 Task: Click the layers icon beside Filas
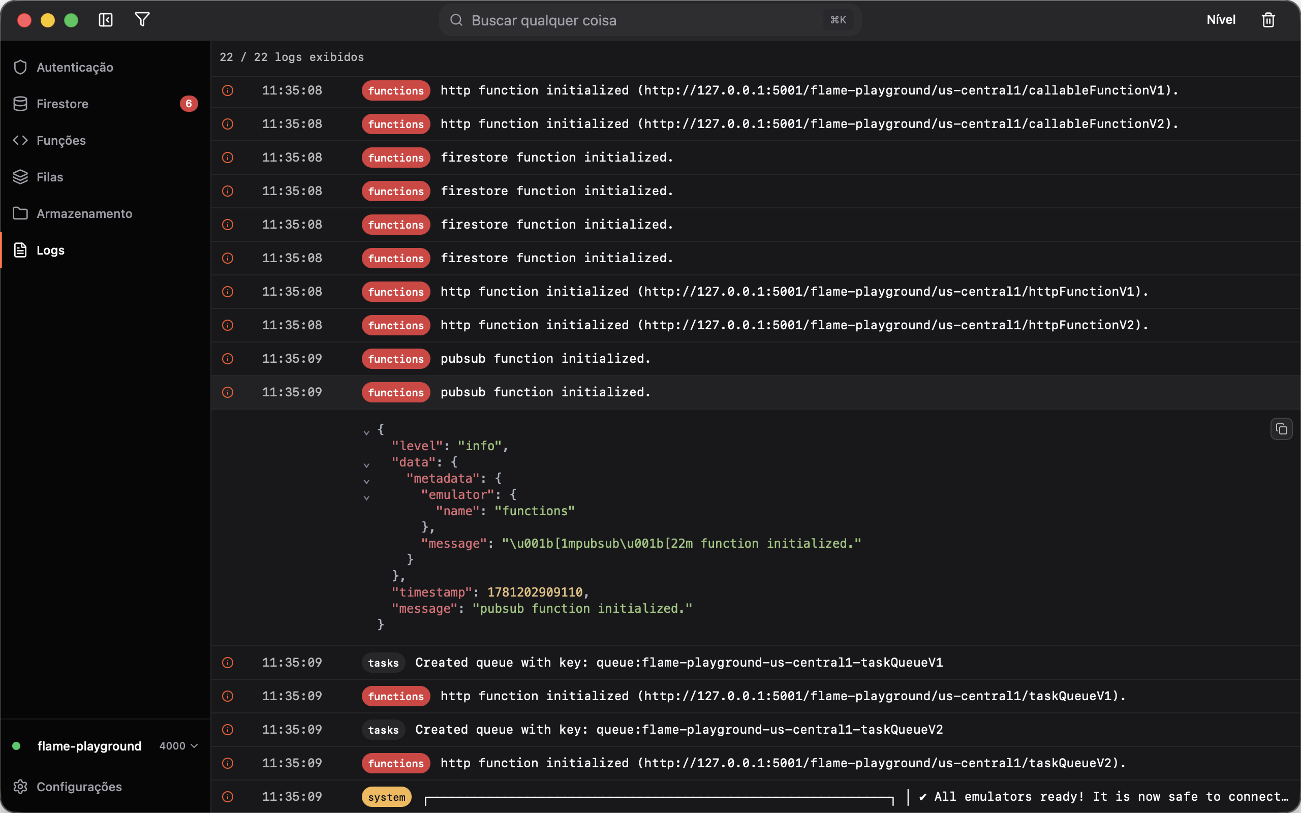tap(20, 177)
